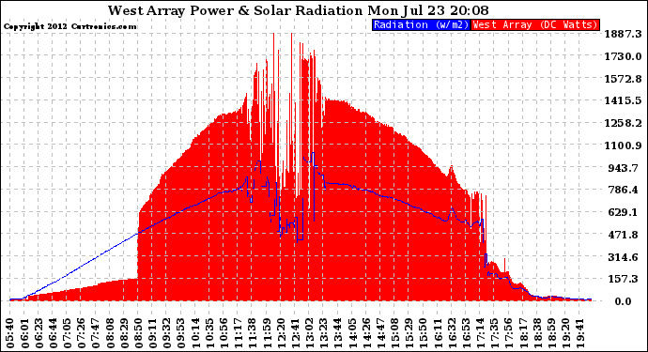This screenshot has height=352, width=648.
Task: Select the West Array (DC Watts) red legend label
Action: 535,24
